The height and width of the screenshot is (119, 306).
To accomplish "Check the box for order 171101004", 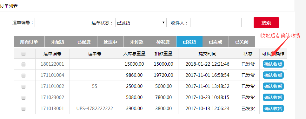I will click(23, 75).
